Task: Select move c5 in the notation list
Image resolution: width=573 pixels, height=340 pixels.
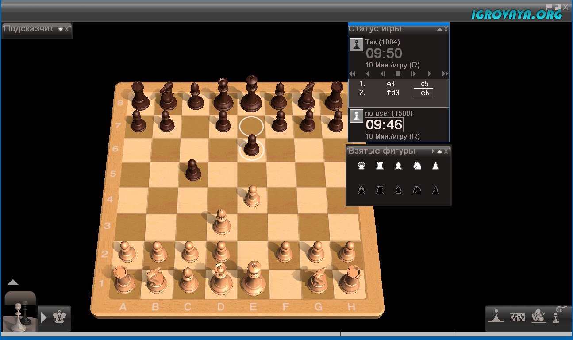Action: pyautogui.click(x=424, y=84)
